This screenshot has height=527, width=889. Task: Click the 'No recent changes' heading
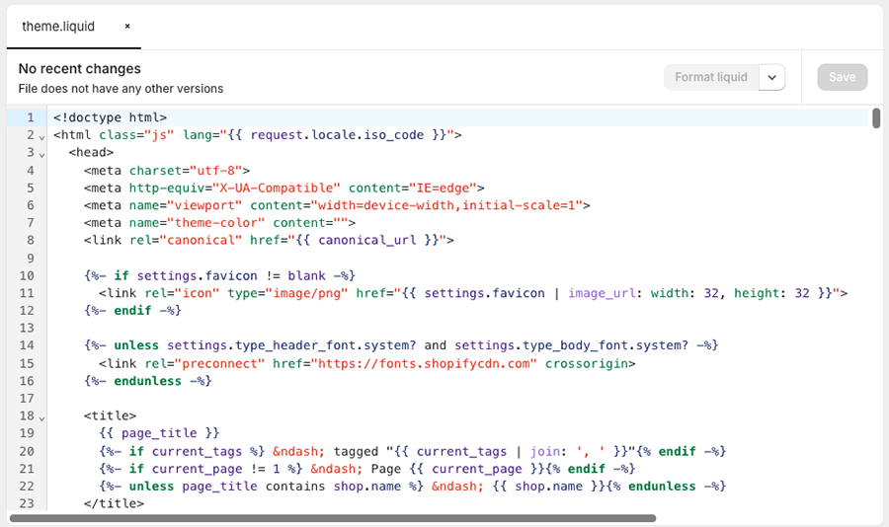click(79, 68)
